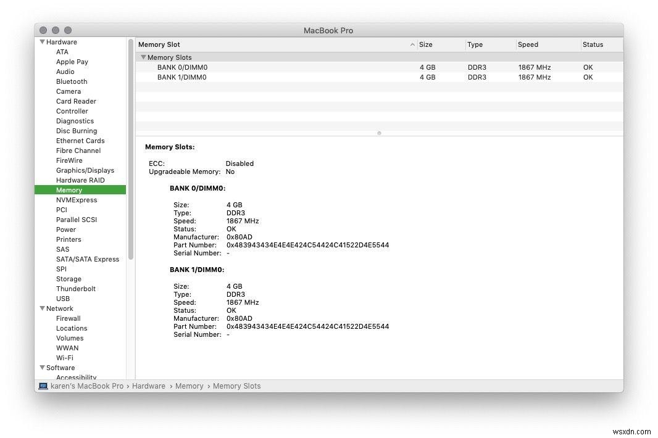Screen dimensions: 658x438
Task: View Diagnostics information
Action: [75, 121]
